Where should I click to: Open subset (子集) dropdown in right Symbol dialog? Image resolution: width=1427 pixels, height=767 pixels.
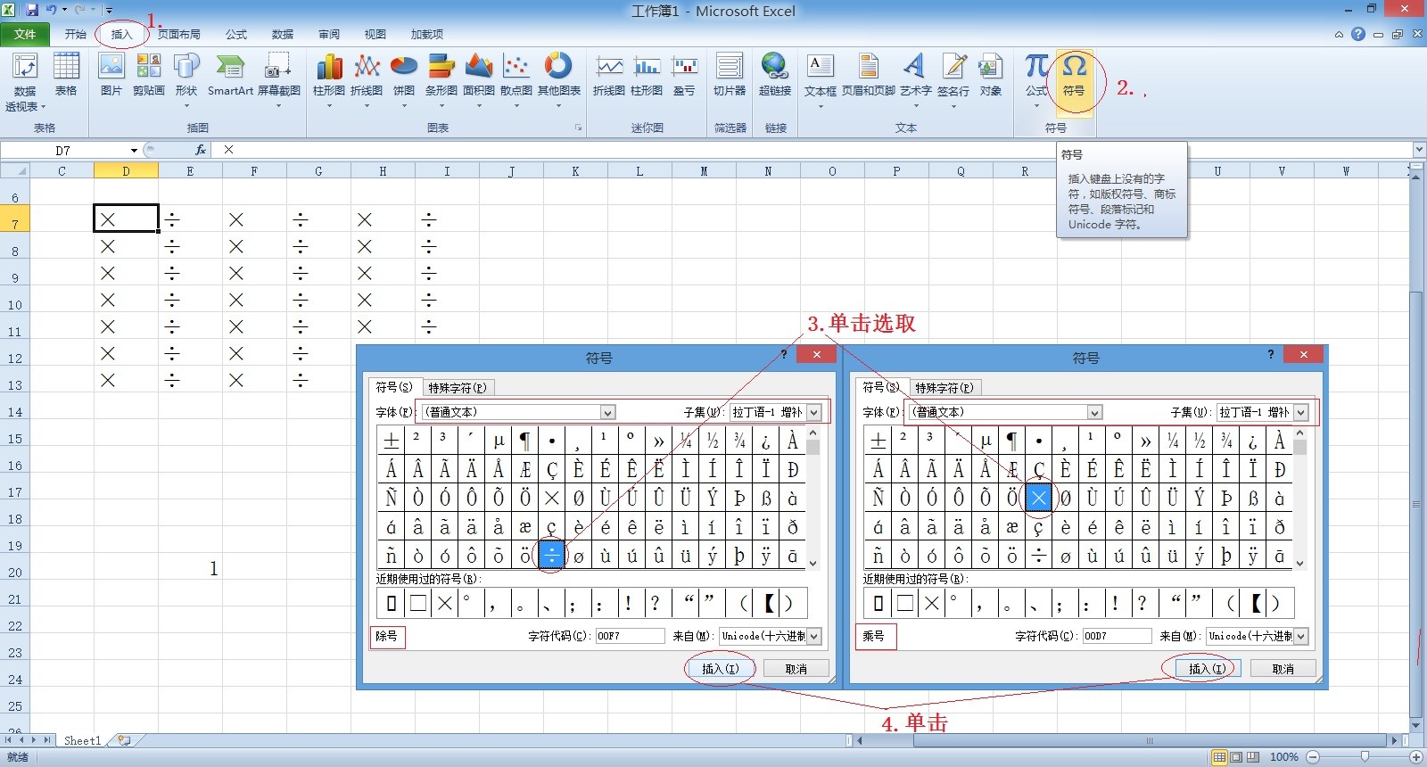click(1301, 412)
